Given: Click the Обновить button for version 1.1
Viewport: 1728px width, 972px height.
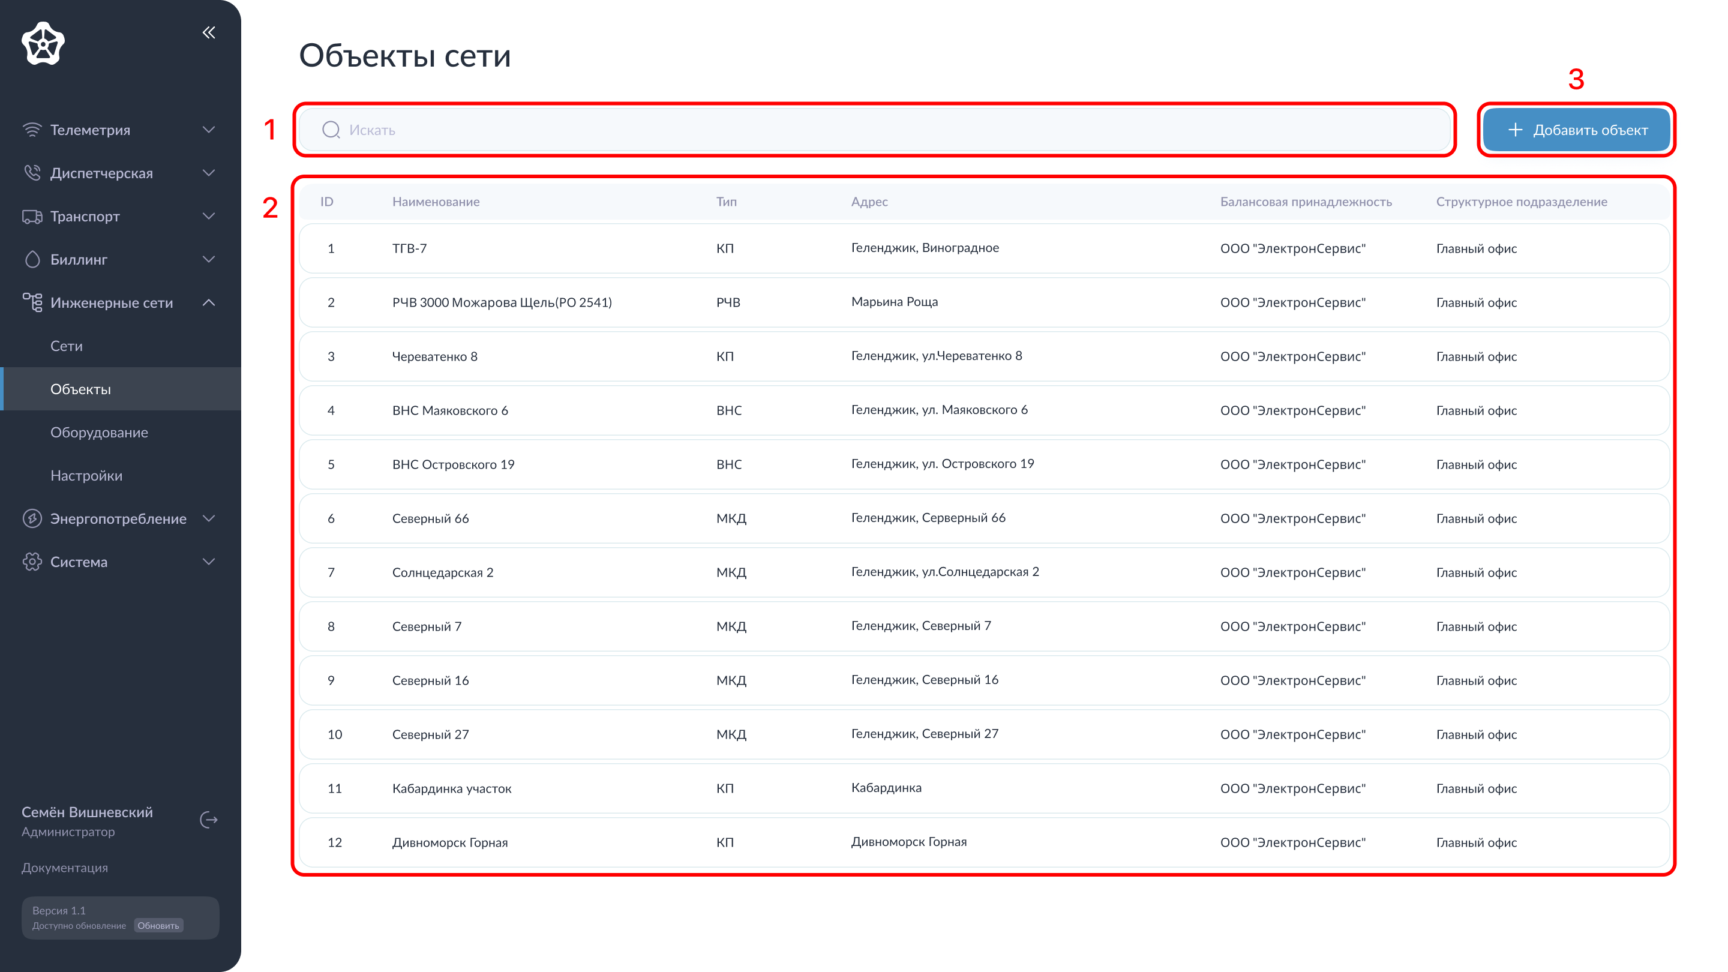Looking at the screenshot, I should [x=158, y=925].
